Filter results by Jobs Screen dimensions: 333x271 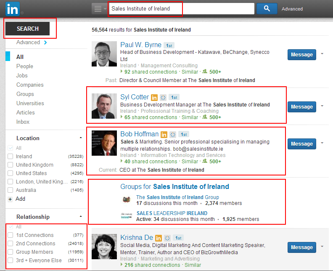[22, 75]
